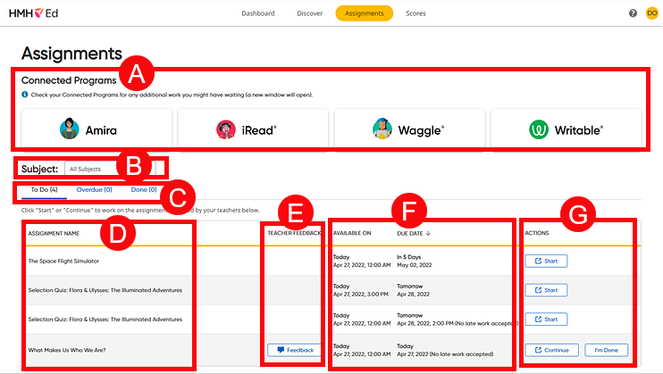Screen dimensions: 663x374
Task: Click the May 02, 2022 due date
Action: [x=415, y=265]
